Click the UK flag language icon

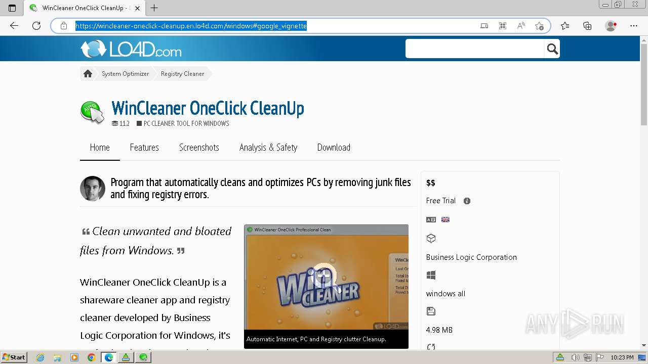(445, 219)
